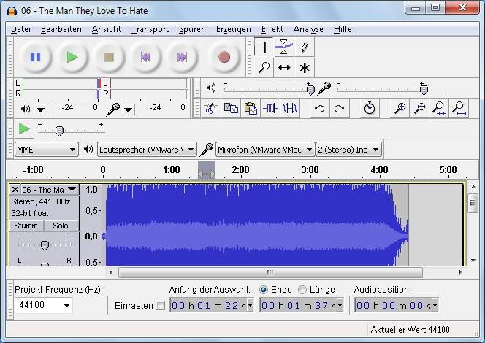This screenshot has width=485, height=343.
Task: Open the Hilfe menu
Action: [343, 29]
